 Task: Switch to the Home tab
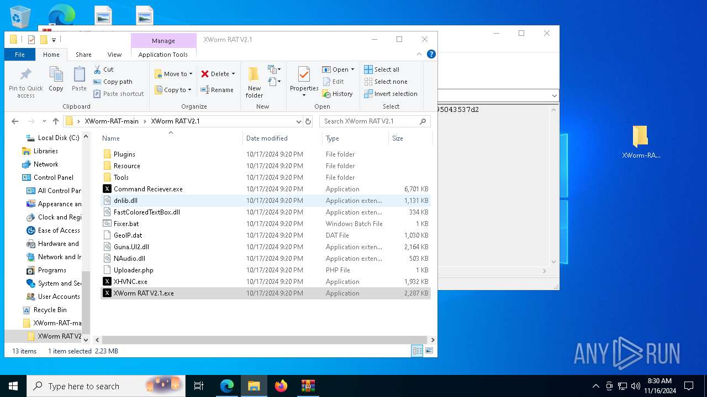pos(51,55)
